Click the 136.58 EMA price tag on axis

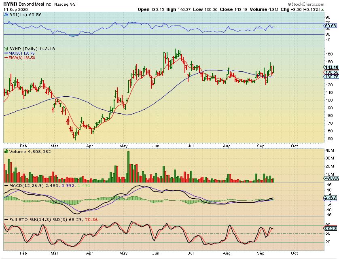[x=331, y=72]
